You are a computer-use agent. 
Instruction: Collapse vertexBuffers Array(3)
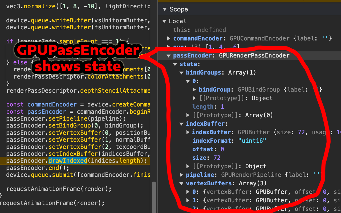[x=181, y=183]
